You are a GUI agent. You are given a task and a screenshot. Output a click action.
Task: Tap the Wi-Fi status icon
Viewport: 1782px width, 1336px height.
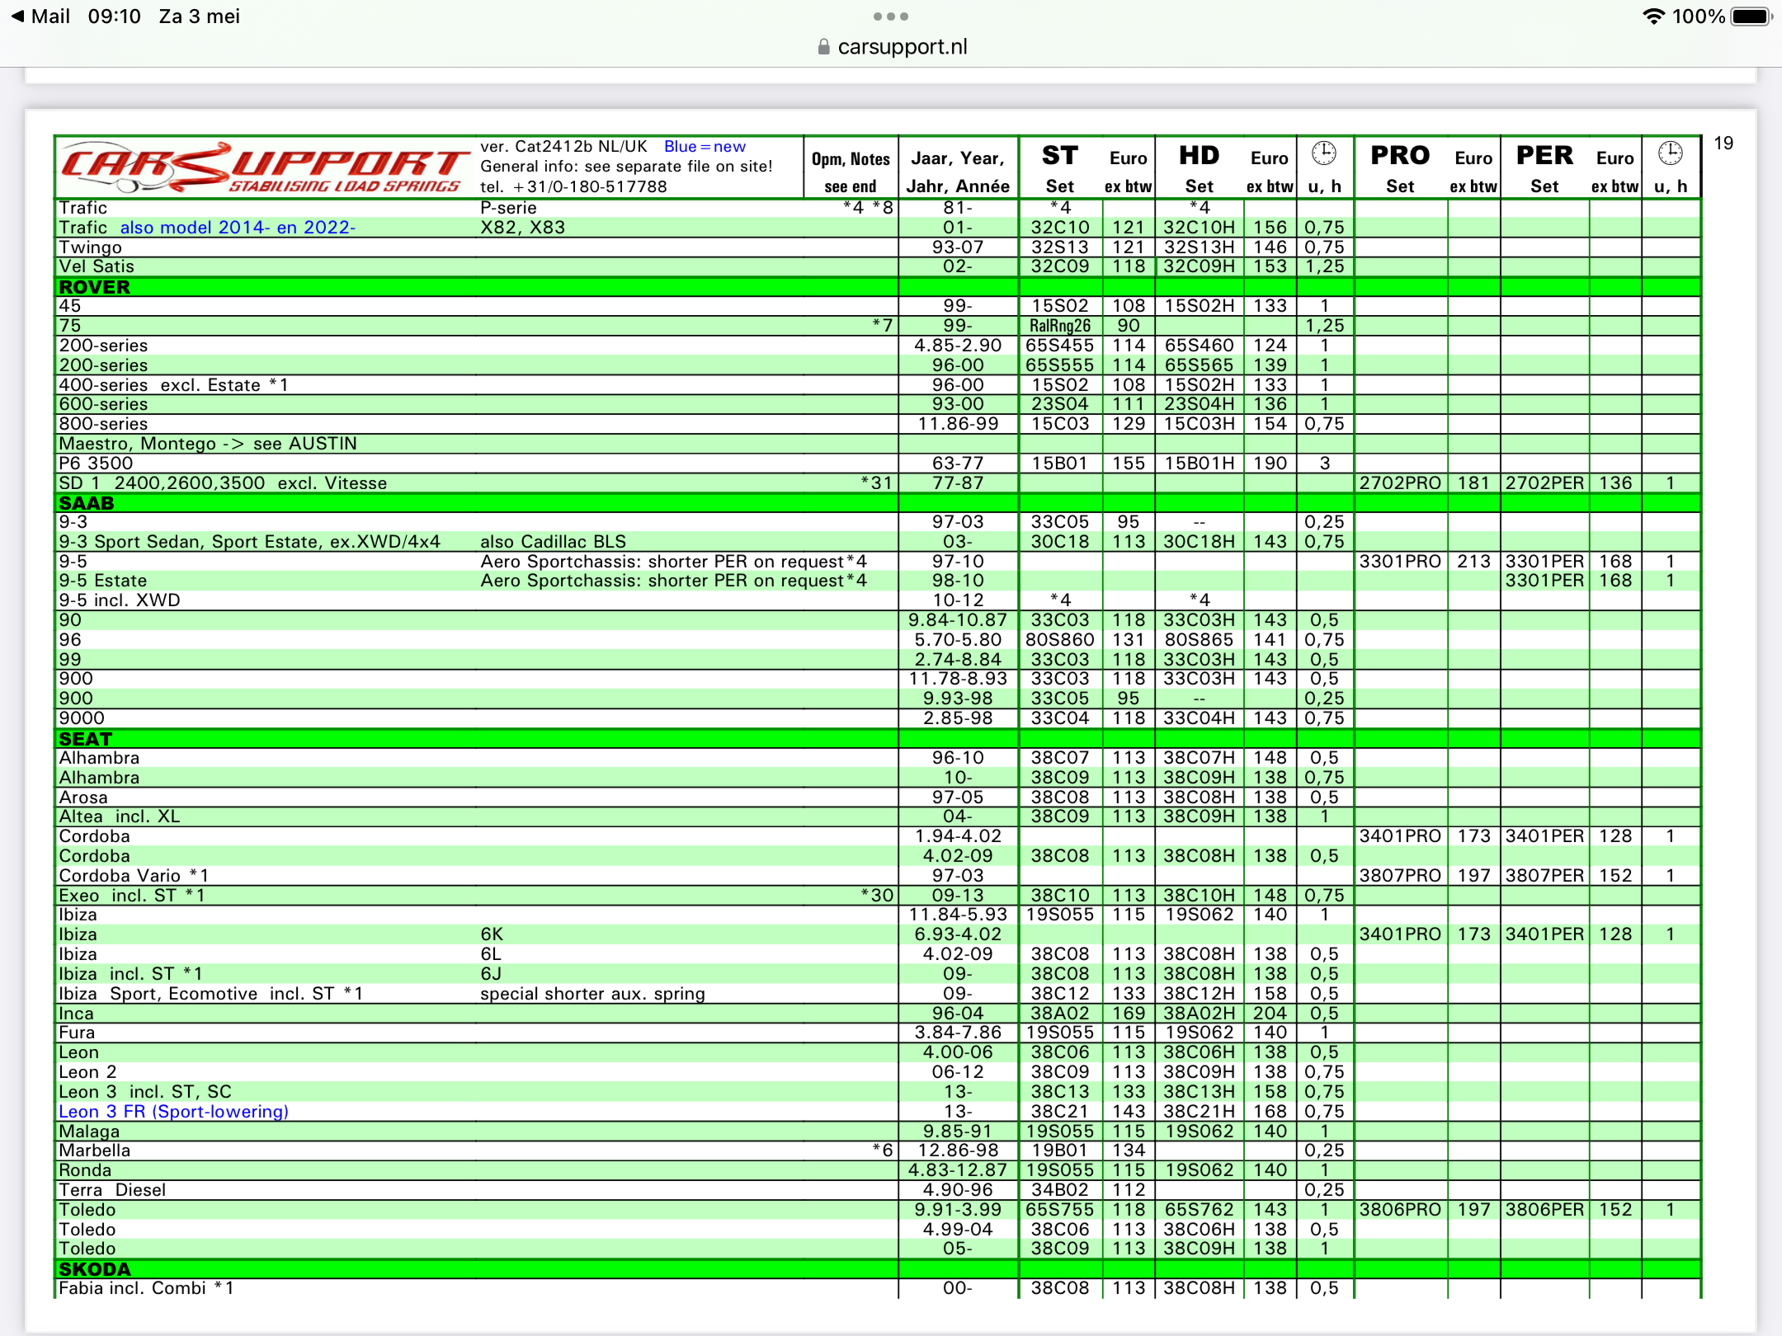pos(1652,16)
